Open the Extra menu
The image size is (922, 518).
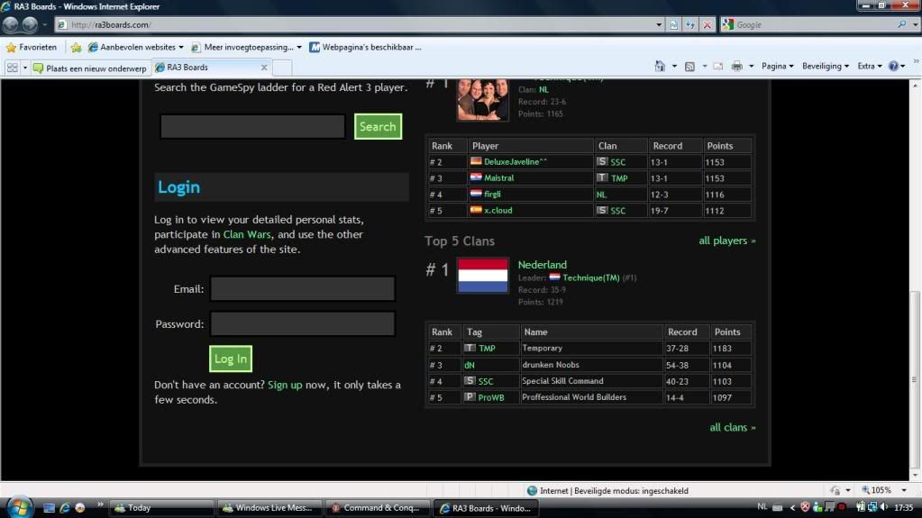point(869,67)
